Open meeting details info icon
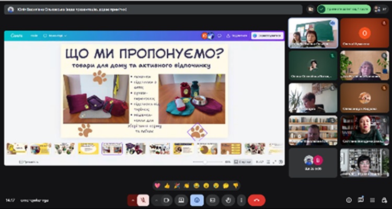392x209 pixels. coord(349,200)
